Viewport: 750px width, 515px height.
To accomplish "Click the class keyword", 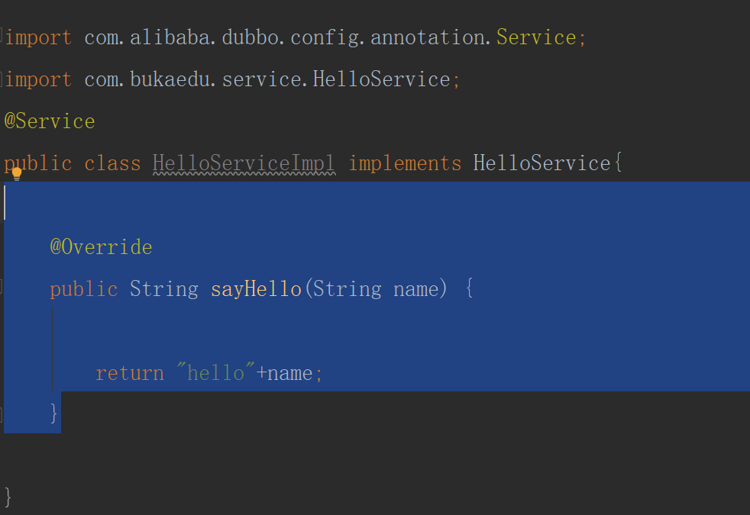I will pyautogui.click(x=112, y=163).
